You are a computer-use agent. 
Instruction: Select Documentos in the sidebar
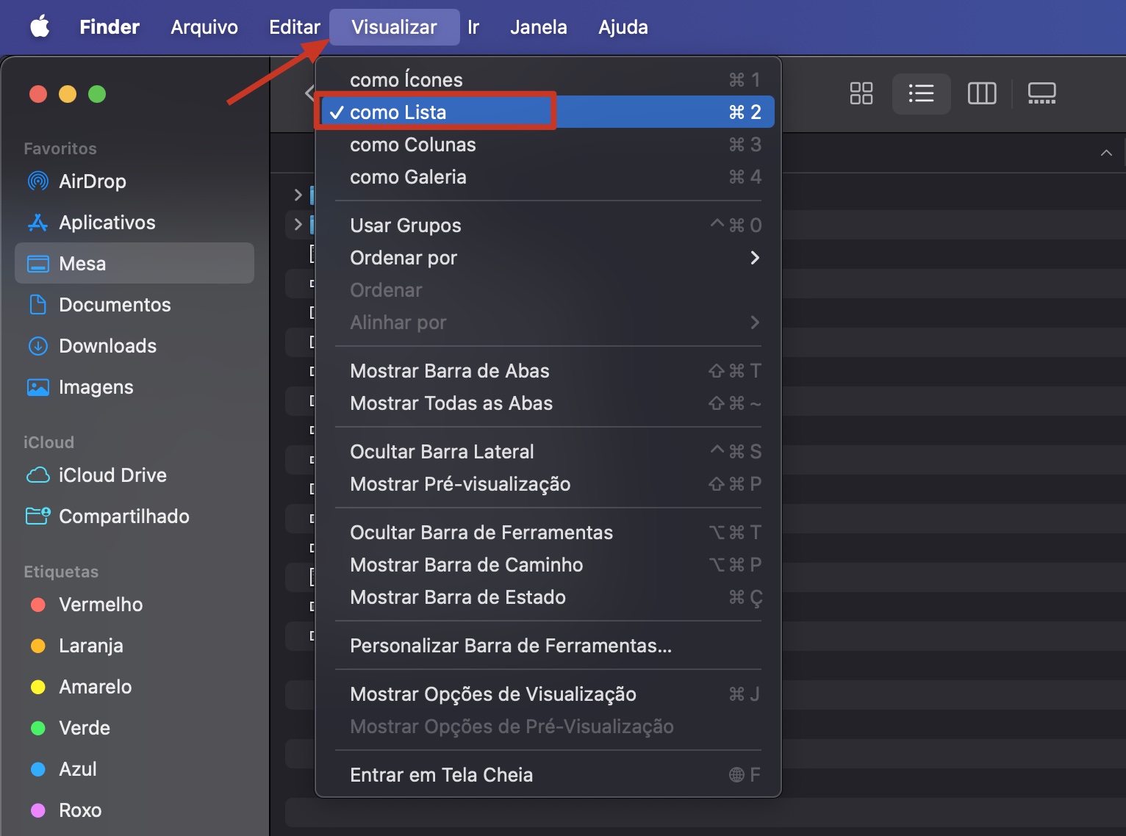tap(114, 304)
